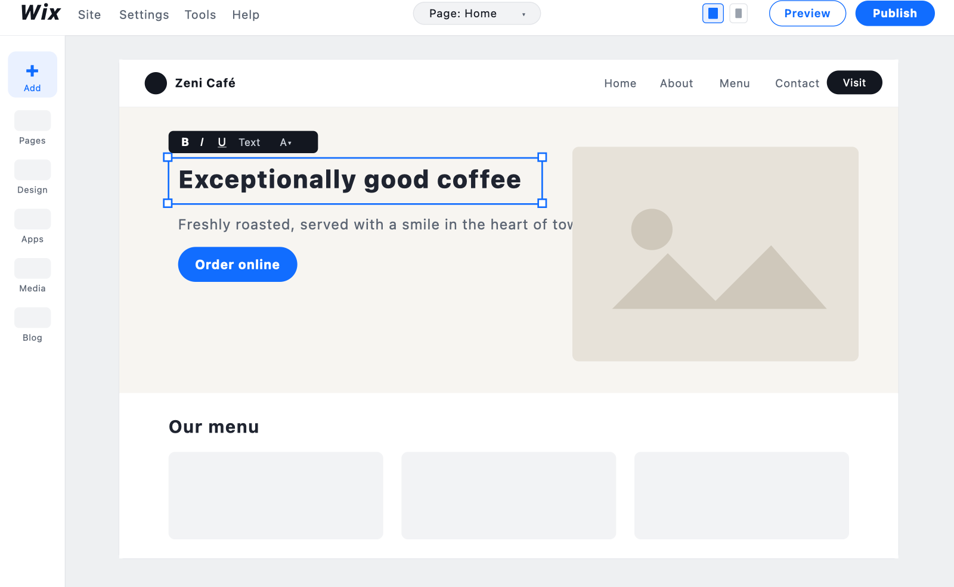Click the About nav link
The image size is (954, 587).
tap(676, 83)
